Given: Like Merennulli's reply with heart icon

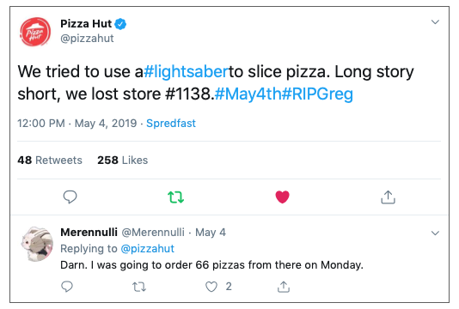Looking at the screenshot, I should pos(211,287).
